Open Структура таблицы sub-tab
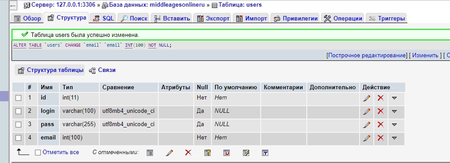This screenshot has height=163, width=450. click(50, 70)
